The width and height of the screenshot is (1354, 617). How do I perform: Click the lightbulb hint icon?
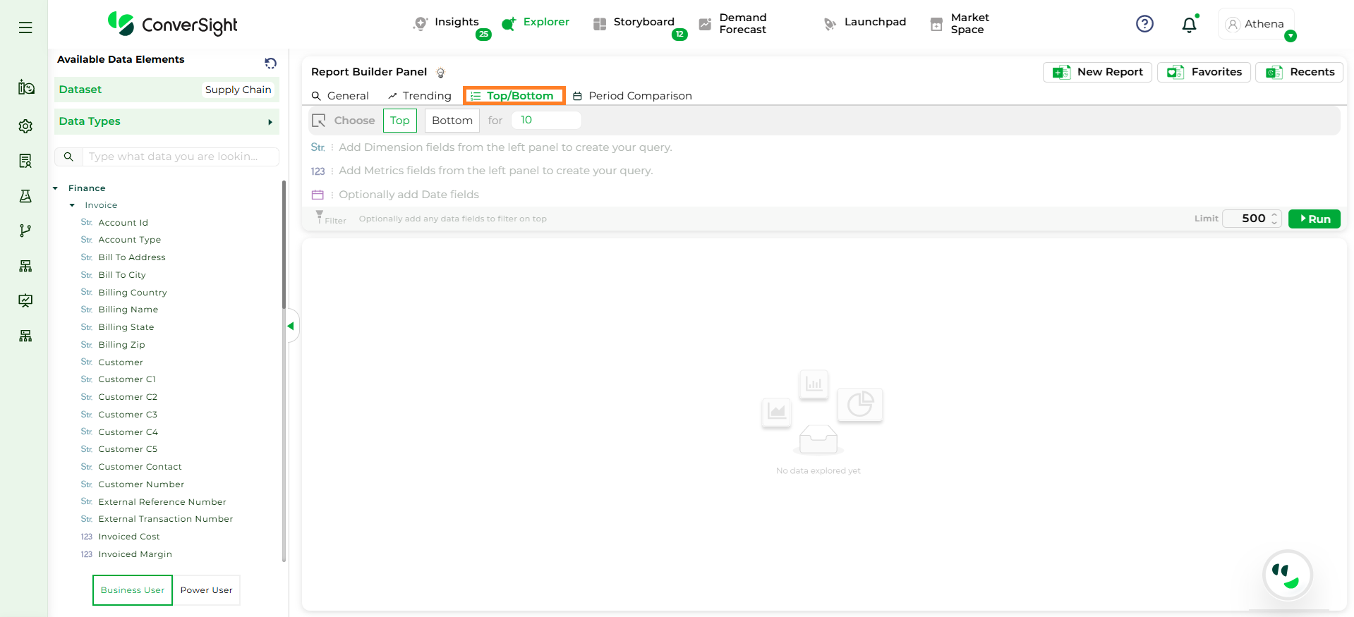[441, 73]
